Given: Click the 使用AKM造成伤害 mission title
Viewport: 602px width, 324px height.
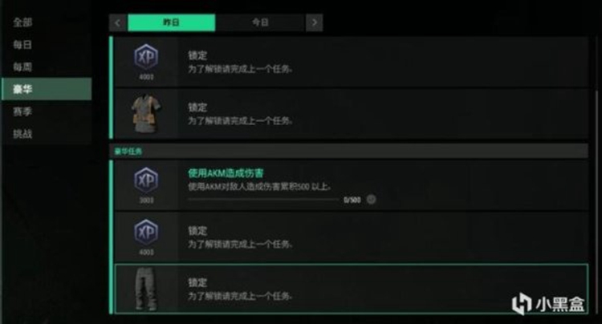Looking at the screenshot, I should (x=226, y=173).
